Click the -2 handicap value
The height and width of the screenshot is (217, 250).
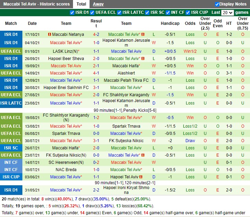pyautogui.click(x=170, y=141)
